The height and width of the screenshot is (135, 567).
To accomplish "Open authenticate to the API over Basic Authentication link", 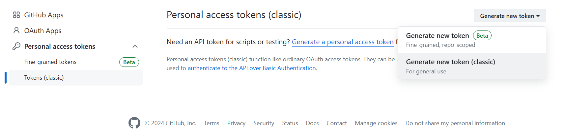I will 251,68.
